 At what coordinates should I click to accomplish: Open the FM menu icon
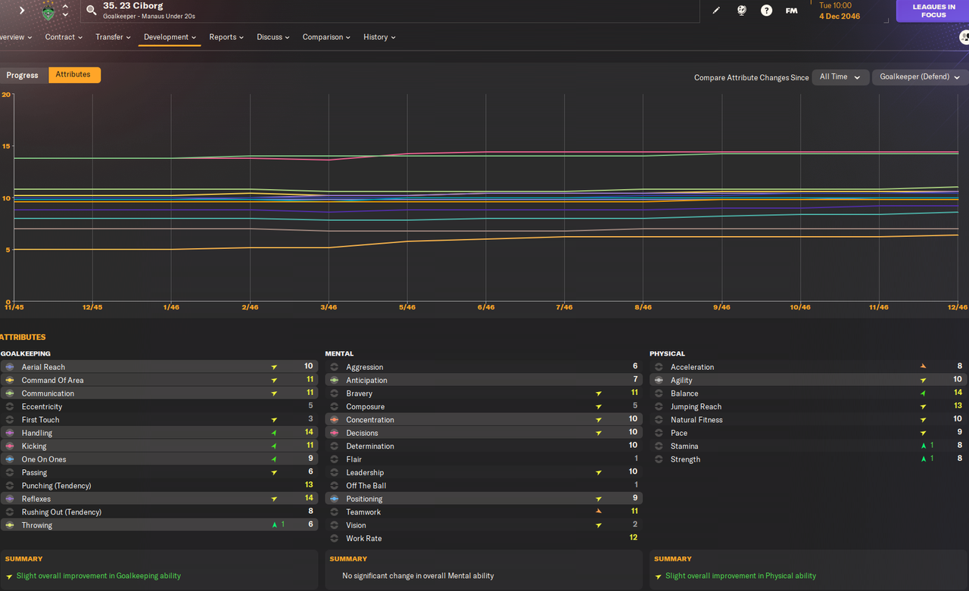(x=791, y=11)
